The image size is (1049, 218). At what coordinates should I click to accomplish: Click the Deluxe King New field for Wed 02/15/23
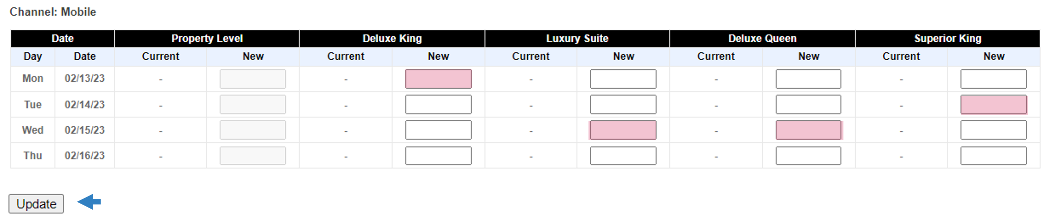point(438,130)
